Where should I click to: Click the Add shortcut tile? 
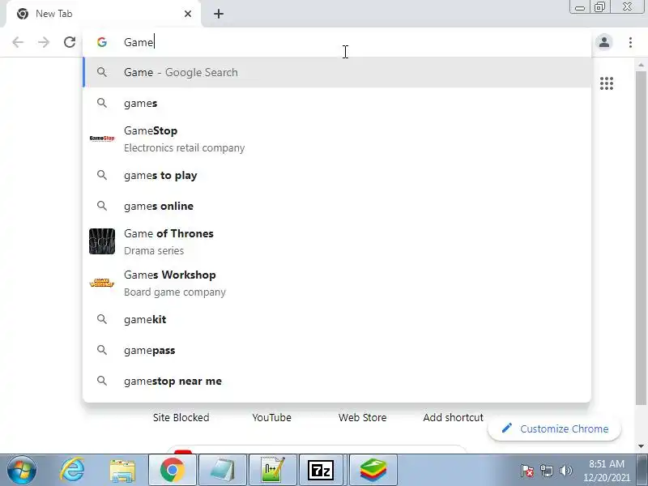(x=454, y=417)
